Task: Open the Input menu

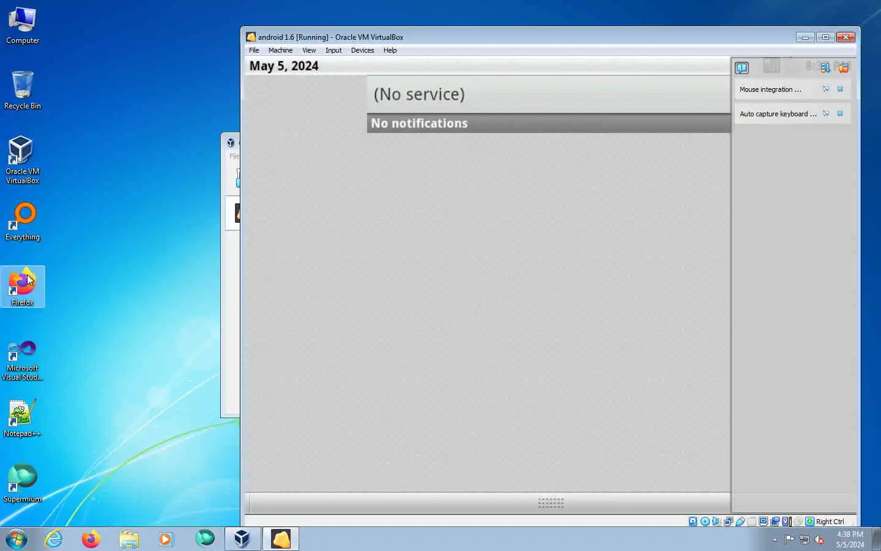Action: coord(333,50)
